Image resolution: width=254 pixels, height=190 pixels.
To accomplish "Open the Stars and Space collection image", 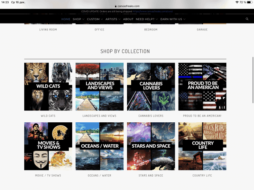I will coord(151,146).
